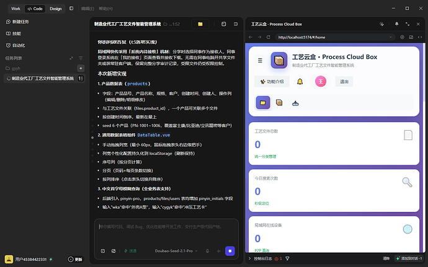Click the 功能介绍 button
The image size is (428, 267).
pos(272,82)
